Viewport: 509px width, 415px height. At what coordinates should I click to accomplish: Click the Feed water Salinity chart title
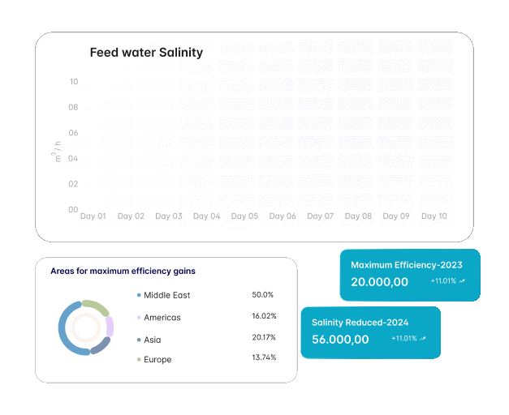[146, 53]
